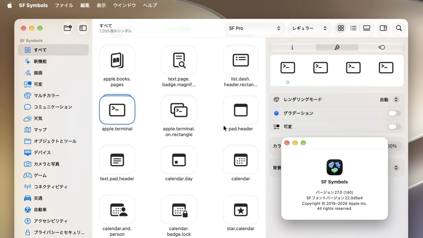
Task: Enable the 可変 switch in inspector
Action: click(395, 127)
